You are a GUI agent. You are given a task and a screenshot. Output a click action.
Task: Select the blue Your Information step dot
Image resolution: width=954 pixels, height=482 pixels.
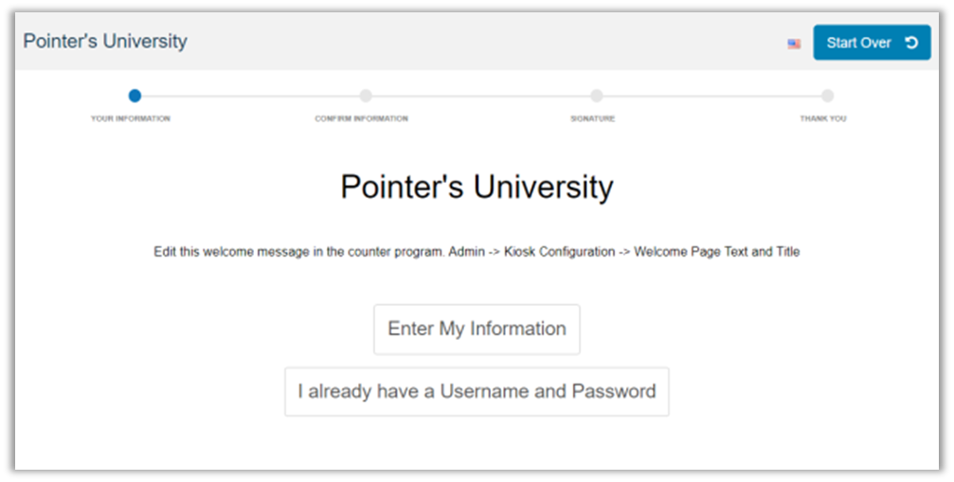[135, 96]
